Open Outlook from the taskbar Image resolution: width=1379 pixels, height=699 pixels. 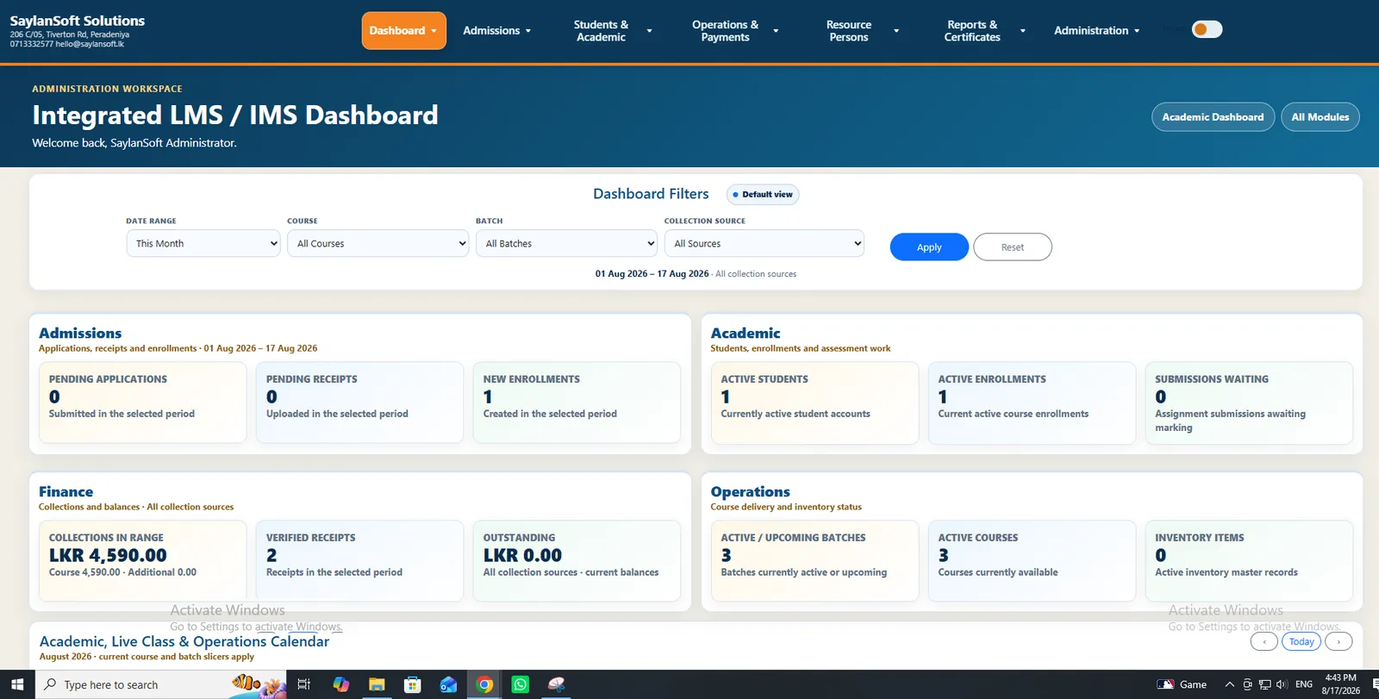[x=448, y=684]
